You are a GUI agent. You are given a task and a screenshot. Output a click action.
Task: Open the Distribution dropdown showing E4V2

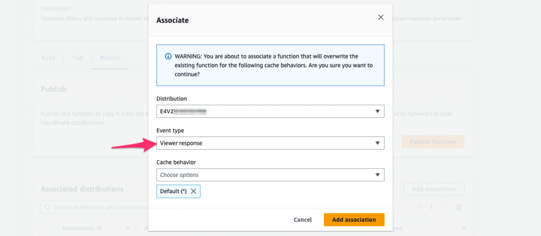click(270, 111)
